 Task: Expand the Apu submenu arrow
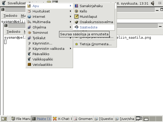[x=71, y=6]
